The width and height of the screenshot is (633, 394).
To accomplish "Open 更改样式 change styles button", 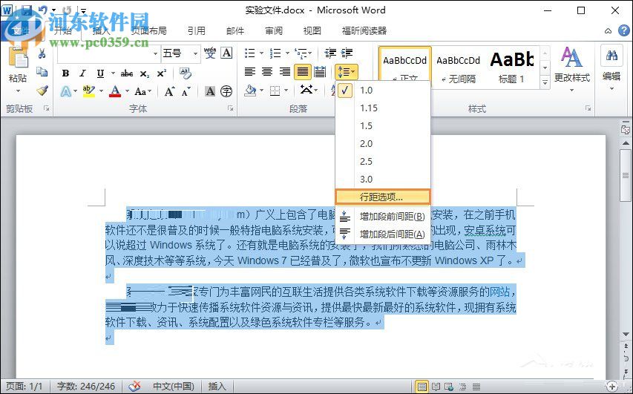I will tap(571, 68).
